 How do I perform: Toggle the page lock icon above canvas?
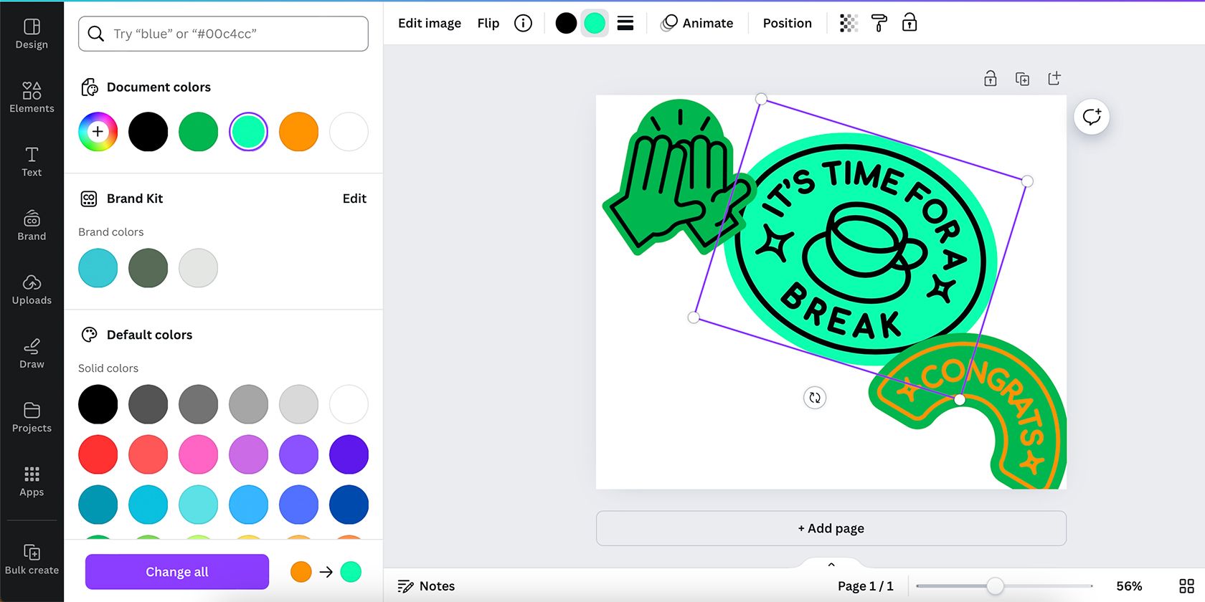click(x=990, y=78)
